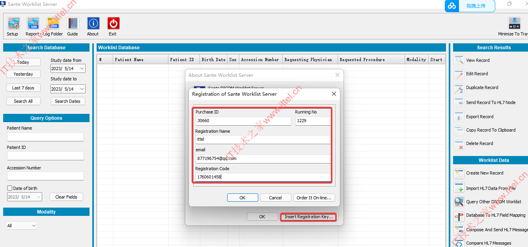528x247 pixels.
Task: Click the Patient ID column header
Action: pyautogui.click(x=184, y=59)
